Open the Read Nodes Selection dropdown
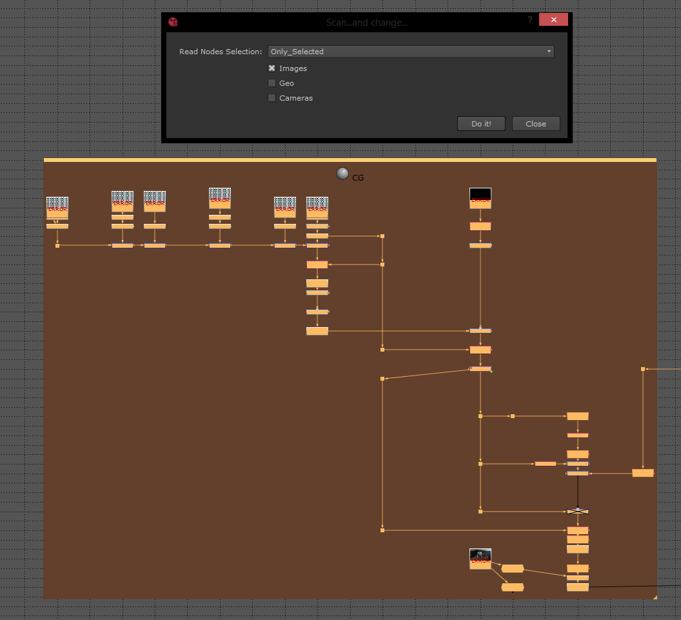This screenshot has width=681, height=620. (x=410, y=52)
